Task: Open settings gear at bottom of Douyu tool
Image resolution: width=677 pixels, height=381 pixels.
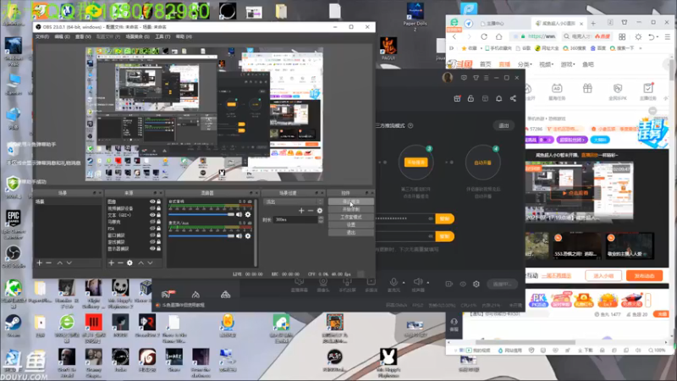Action: [x=476, y=284]
